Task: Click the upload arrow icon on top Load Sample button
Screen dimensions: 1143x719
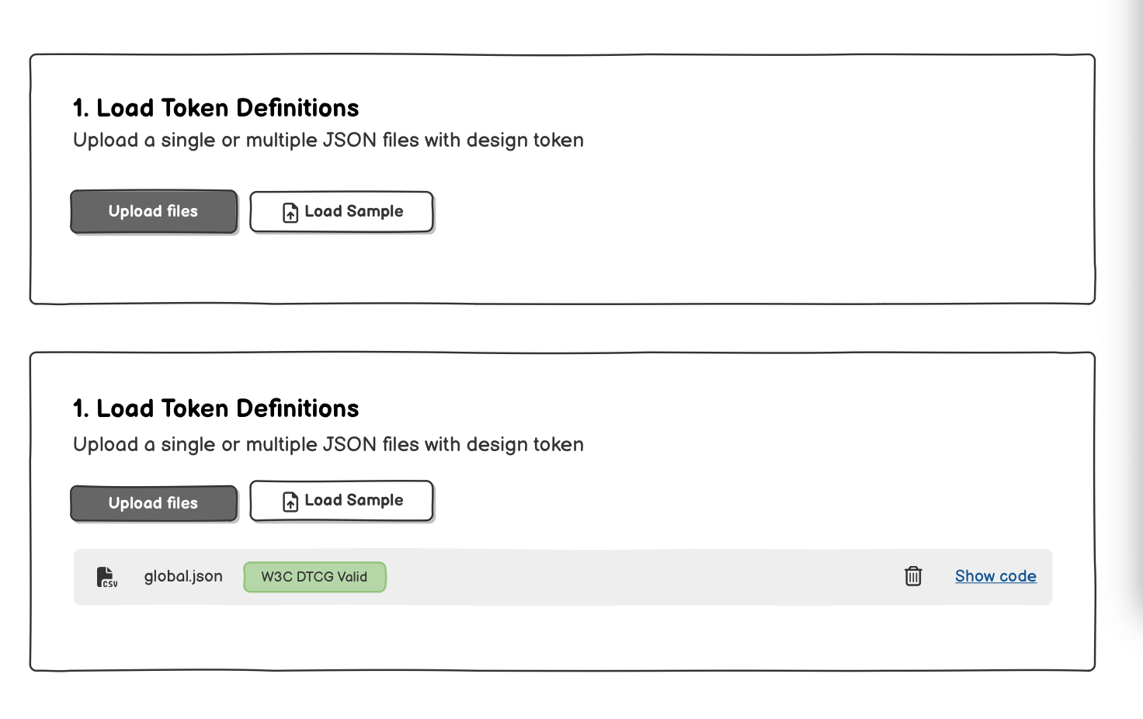Action: coord(290,211)
